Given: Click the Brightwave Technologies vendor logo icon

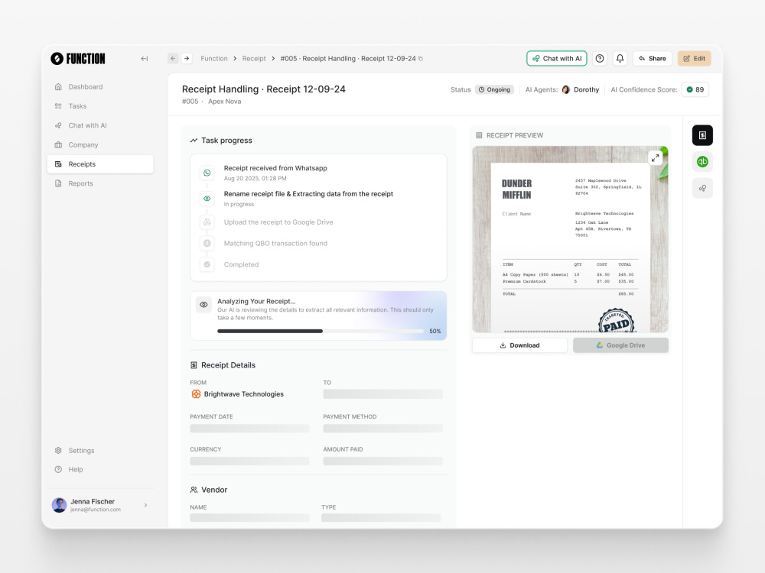Looking at the screenshot, I should click(x=196, y=394).
